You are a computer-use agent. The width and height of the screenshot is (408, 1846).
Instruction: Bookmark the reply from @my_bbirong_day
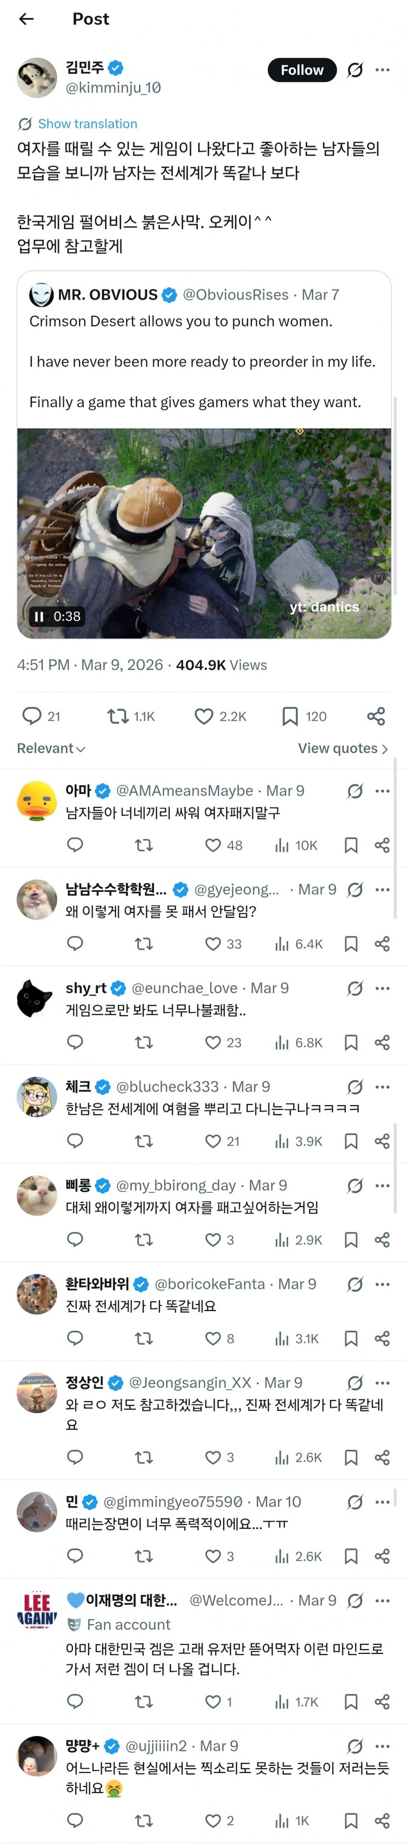(x=351, y=1240)
